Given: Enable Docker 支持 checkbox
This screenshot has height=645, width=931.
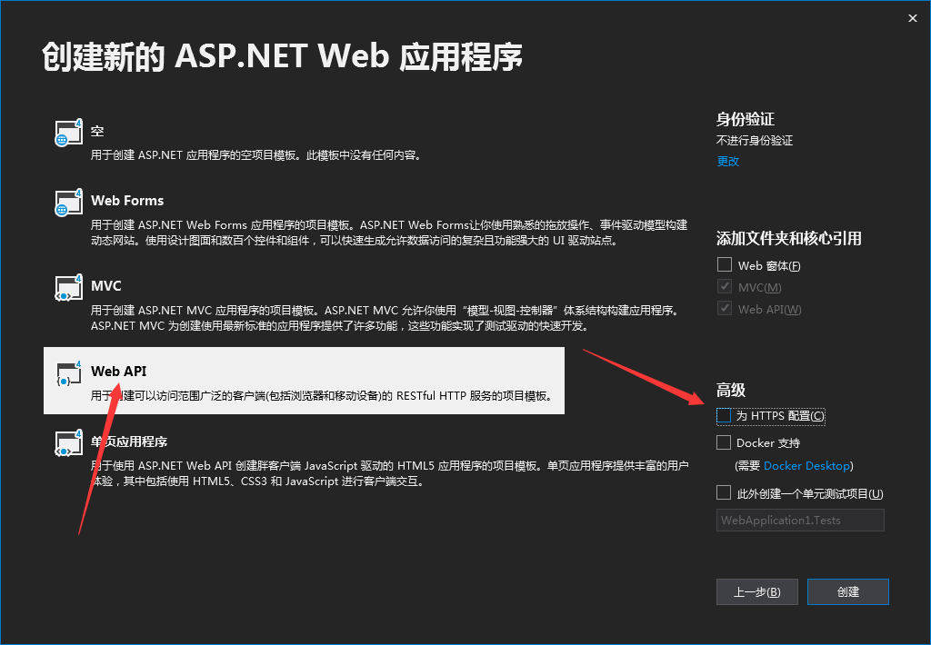Looking at the screenshot, I should 724,442.
